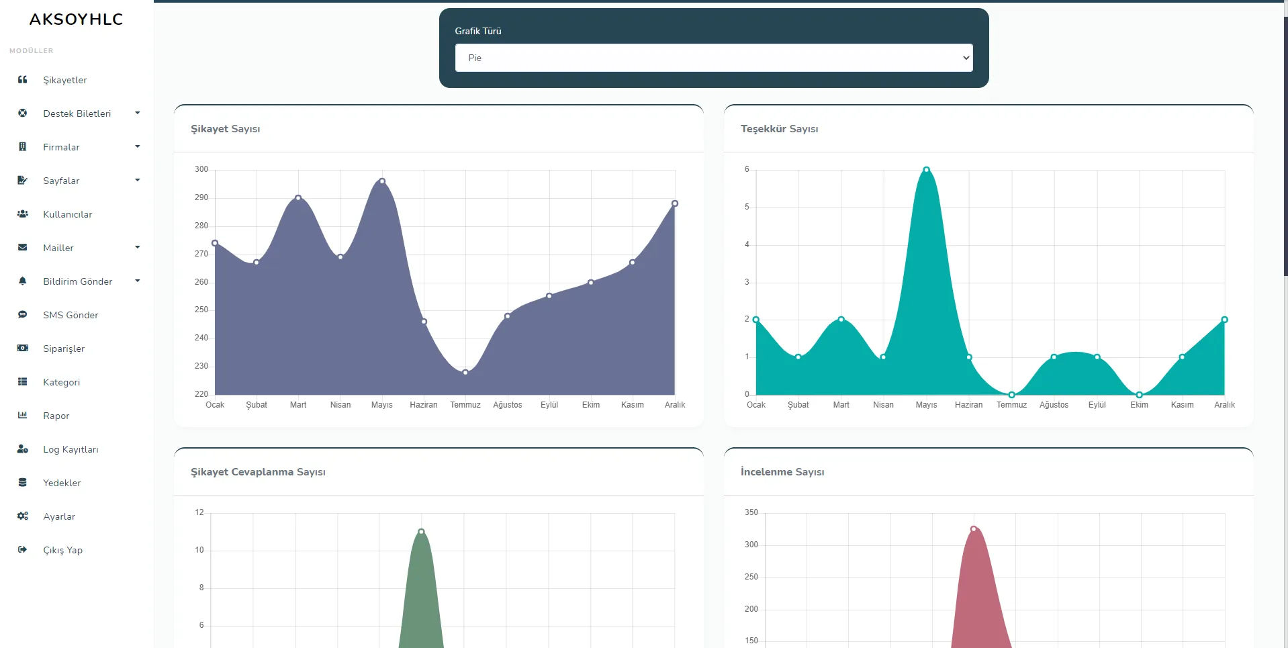Viewport: 1288px width, 648px height.
Task: Open the Log Kayıtları module
Action: [71, 449]
